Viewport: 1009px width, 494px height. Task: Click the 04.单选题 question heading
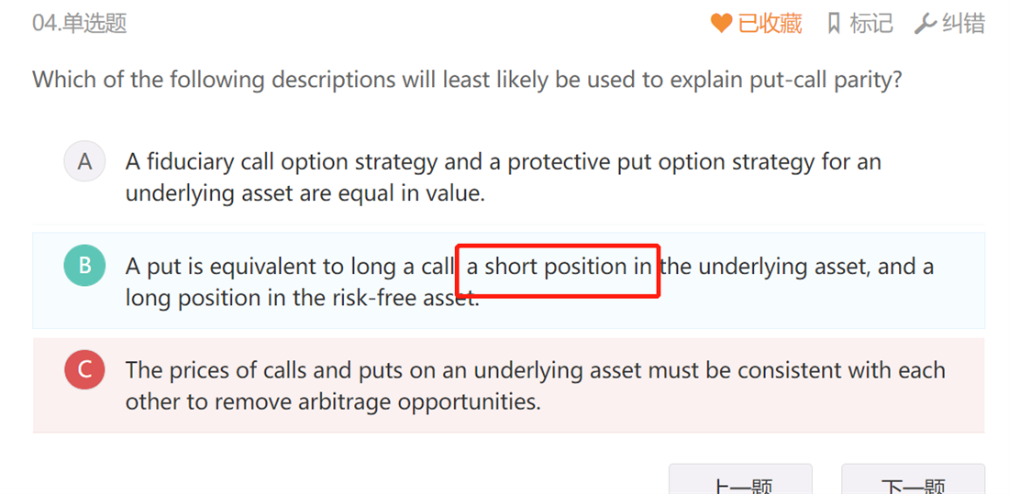pos(80,23)
